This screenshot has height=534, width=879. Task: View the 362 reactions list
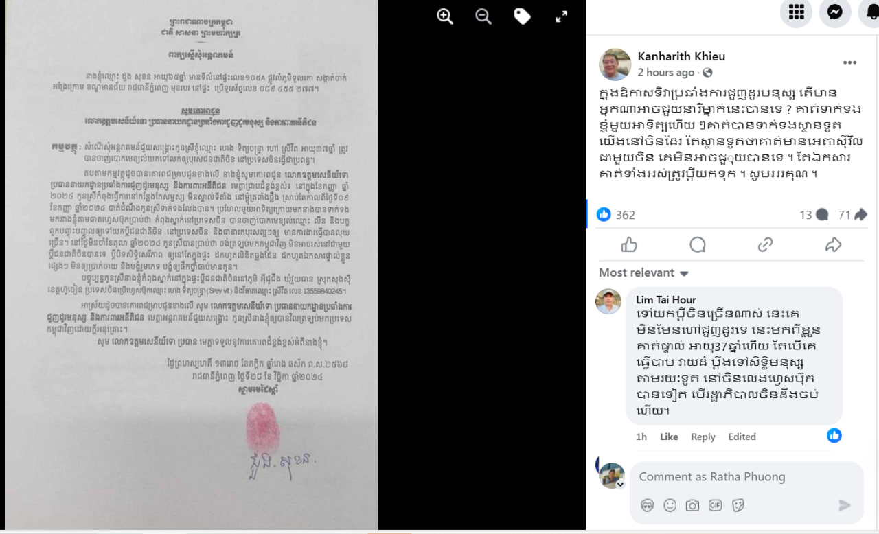click(616, 215)
